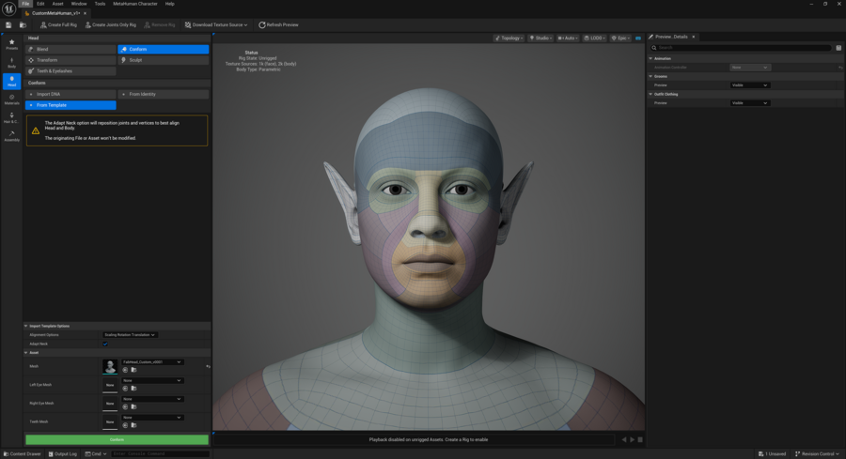Screen dimensions: 846x459
Task: Go to the Assembly sidebar section
Action: (x=11, y=136)
